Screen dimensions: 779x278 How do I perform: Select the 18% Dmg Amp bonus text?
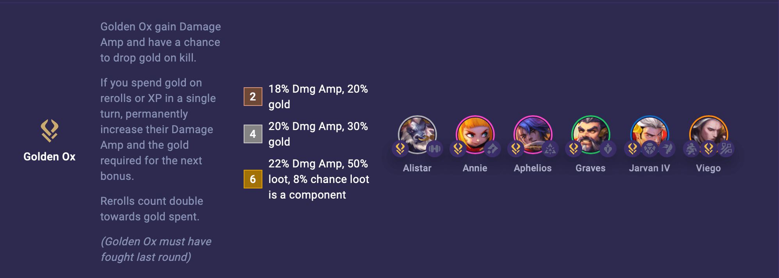point(318,97)
